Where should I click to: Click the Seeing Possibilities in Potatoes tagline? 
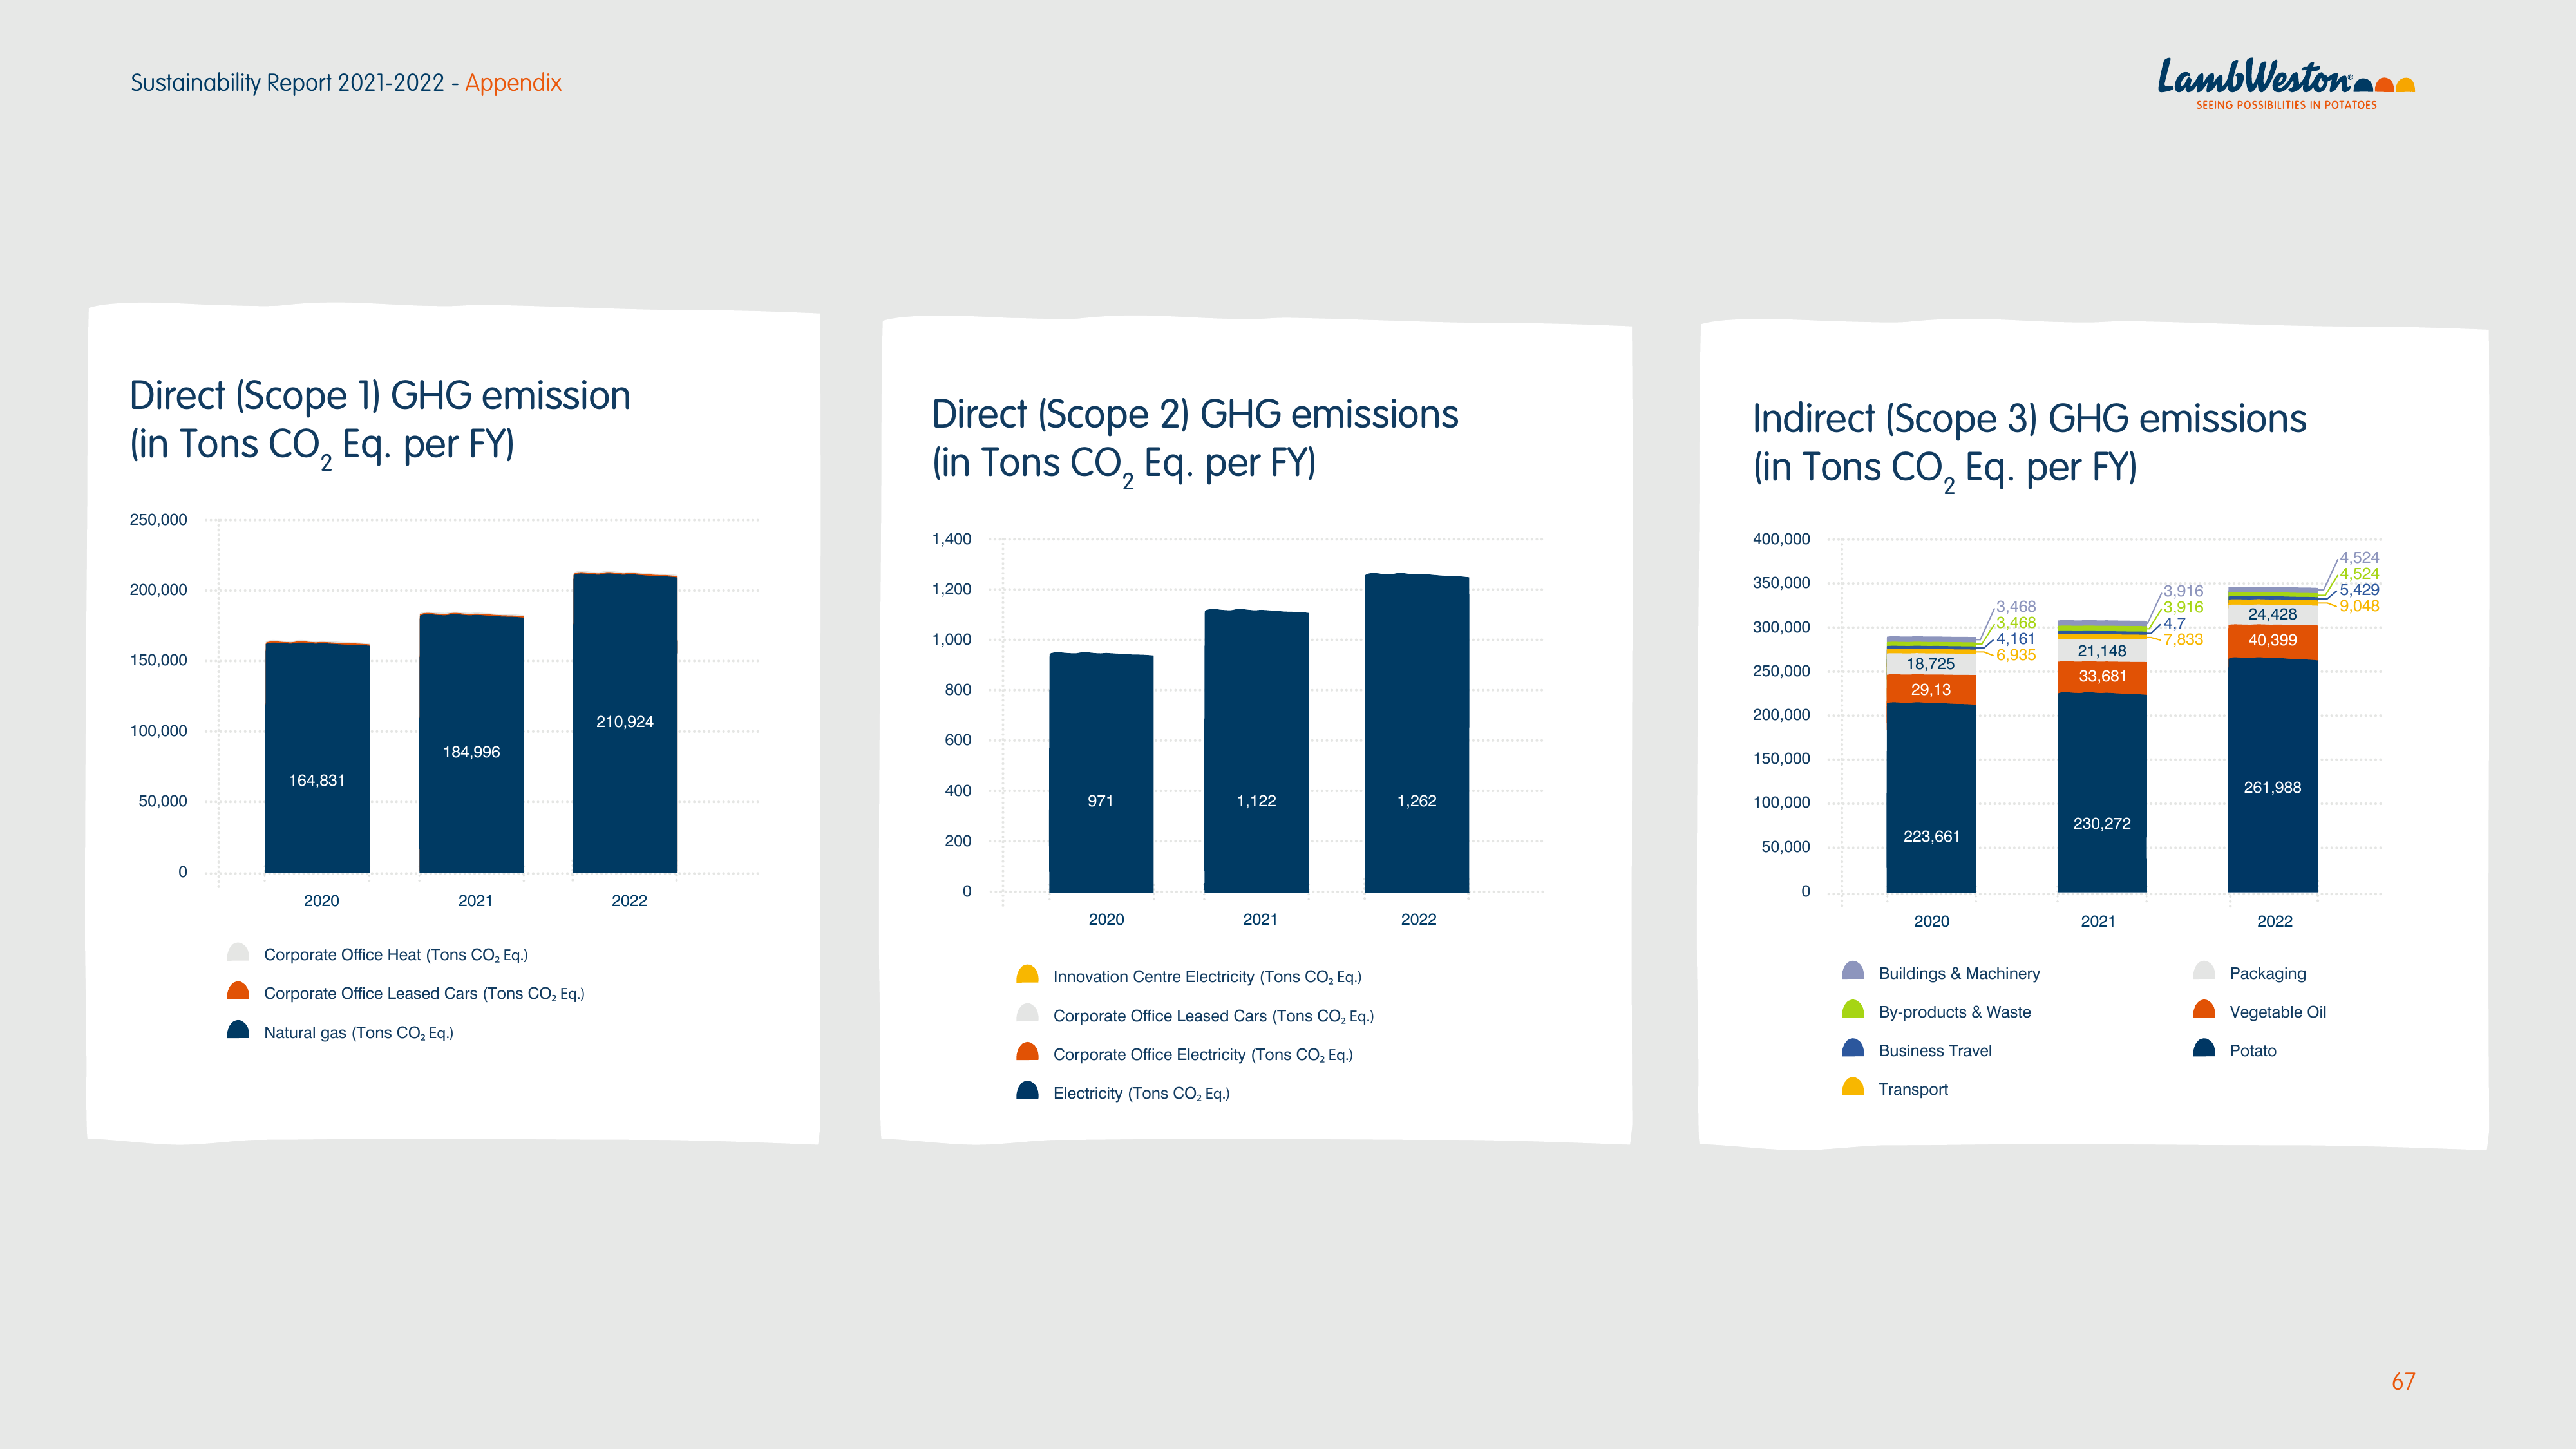[x=2286, y=105]
